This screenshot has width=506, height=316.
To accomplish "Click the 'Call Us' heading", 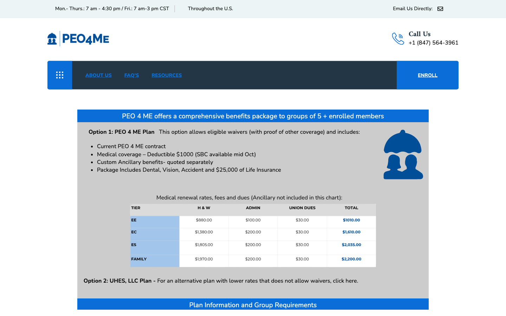I will (x=420, y=34).
